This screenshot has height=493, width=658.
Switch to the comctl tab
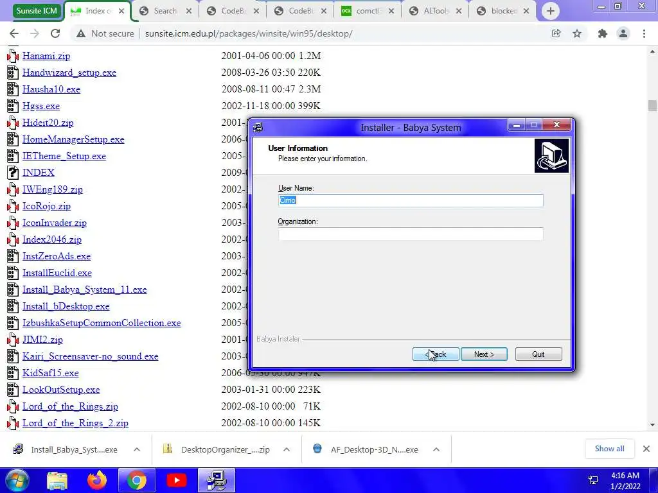click(368, 11)
